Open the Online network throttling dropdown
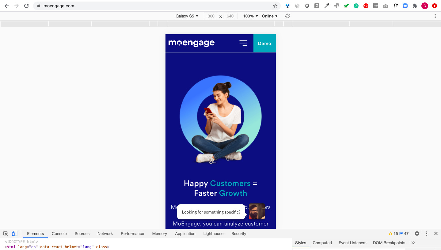441x250 pixels. click(x=269, y=16)
